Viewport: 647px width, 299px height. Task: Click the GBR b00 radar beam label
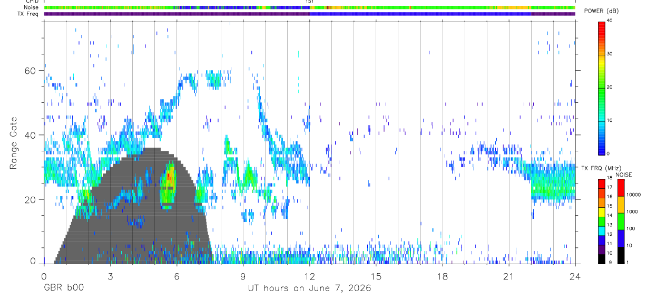[x=64, y=288]
